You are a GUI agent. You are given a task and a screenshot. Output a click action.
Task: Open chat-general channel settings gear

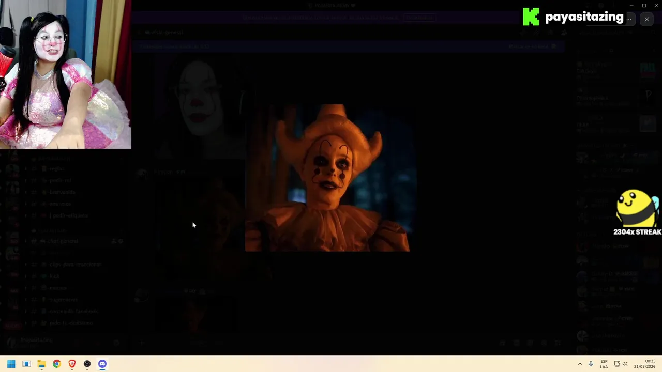121,241
